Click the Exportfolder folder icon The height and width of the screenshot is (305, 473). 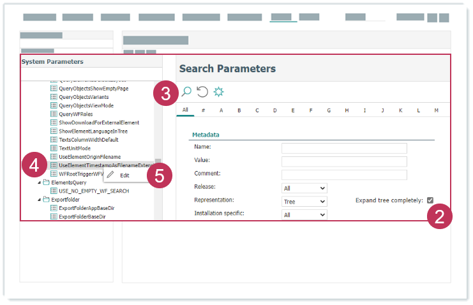(46, 200)
